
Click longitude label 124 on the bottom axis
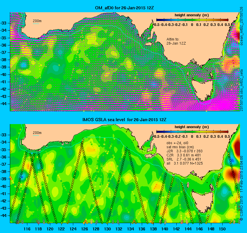pos(73,229)
